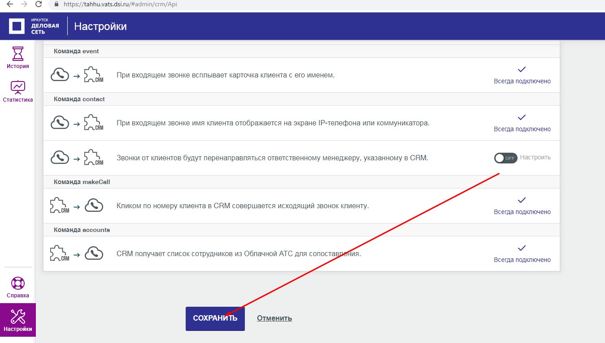Image resolution: width=605 pixels, height=343 pixels.
Task: Click checkmark in the IP-телефона row
Action: tap(522, 117)
